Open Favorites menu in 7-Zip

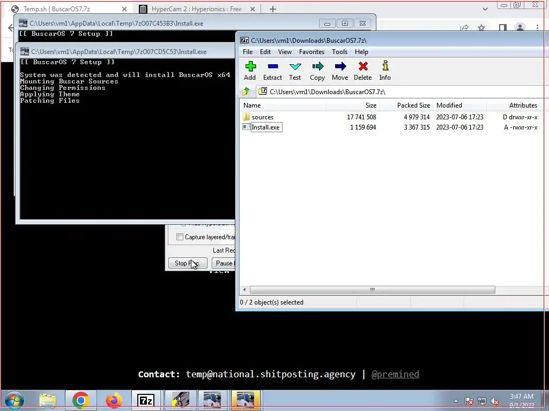(311, 52)
